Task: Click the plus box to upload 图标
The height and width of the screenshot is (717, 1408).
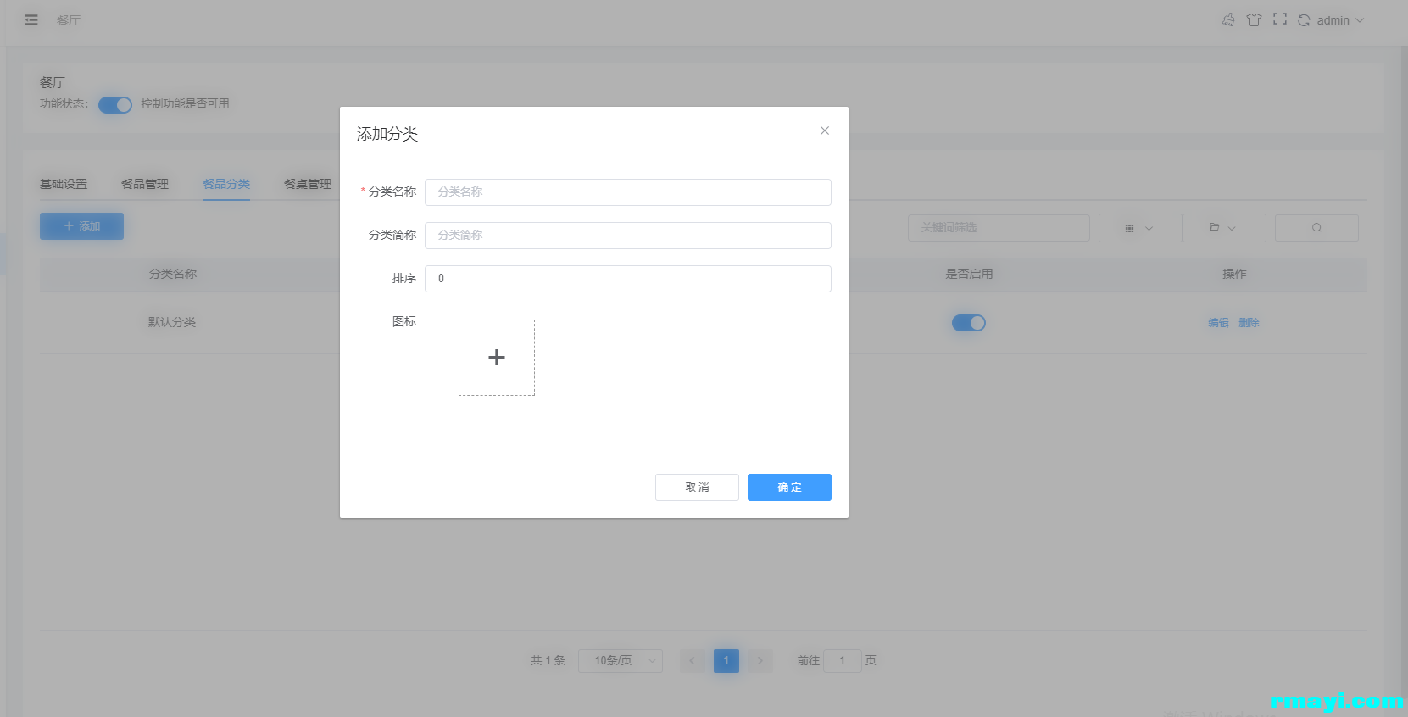Action: coord(497,358)
